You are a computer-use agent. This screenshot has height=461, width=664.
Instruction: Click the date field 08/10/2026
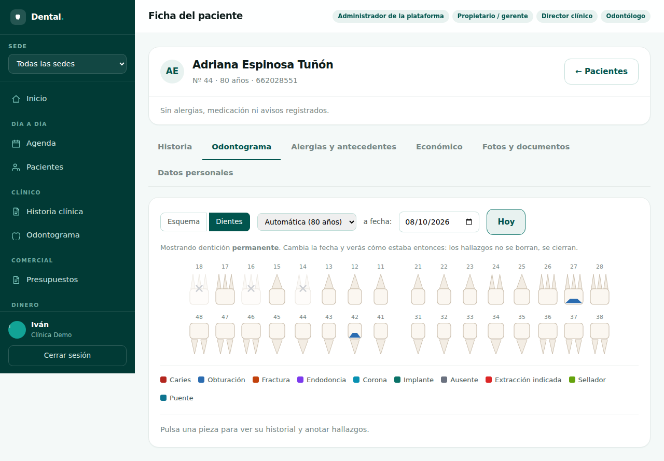pos(439,222)
